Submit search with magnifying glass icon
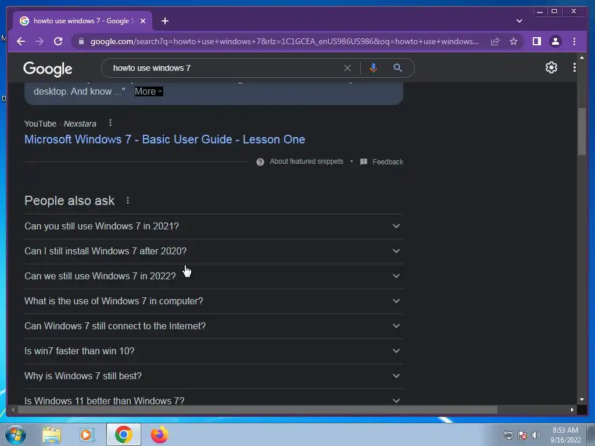 pyautogui.click(x=397, y=68)
